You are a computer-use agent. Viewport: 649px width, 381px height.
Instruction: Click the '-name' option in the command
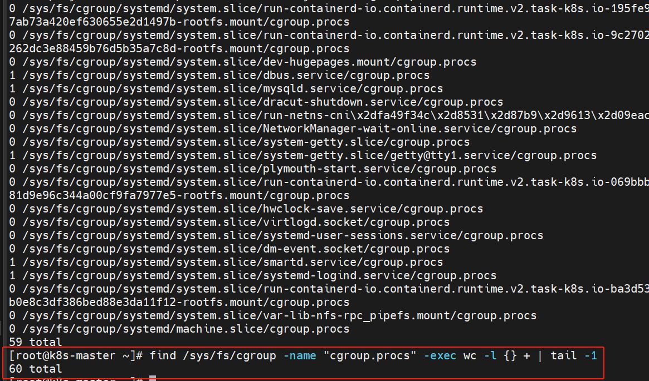pyautogui.click(x=300, y=355)
